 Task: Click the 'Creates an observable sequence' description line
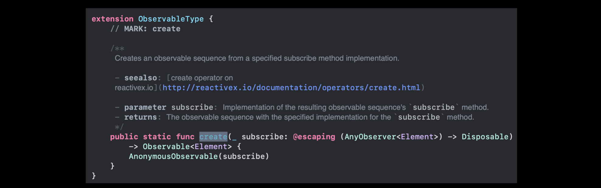point(257,58)
